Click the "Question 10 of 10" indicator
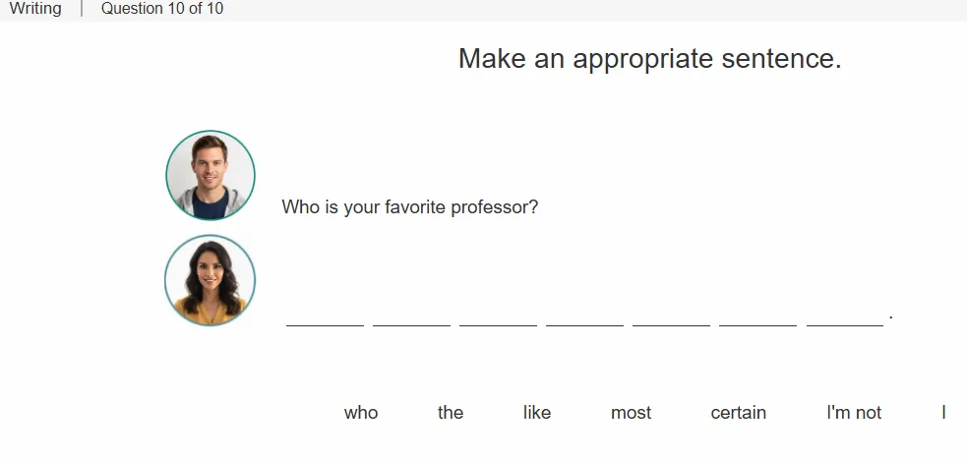Screen dimensions: 967x461 (x=162, y=9)
